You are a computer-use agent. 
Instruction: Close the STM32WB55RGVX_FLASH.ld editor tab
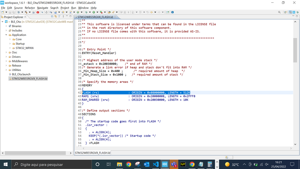point(115,17)
